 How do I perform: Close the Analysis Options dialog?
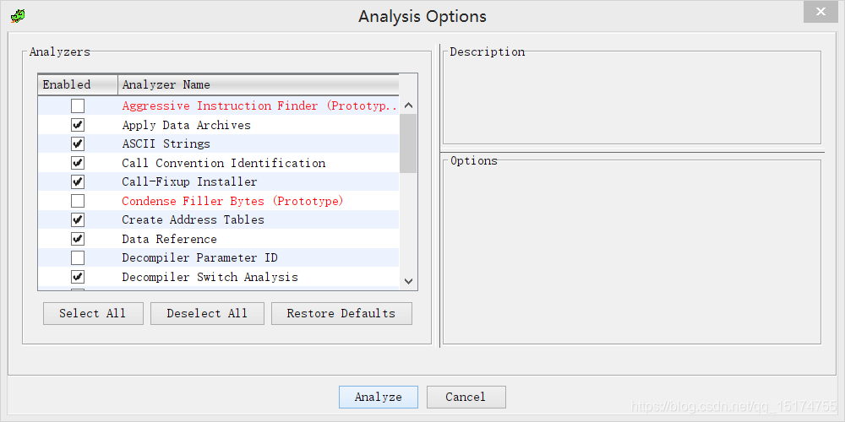click(x=820, y=11)
